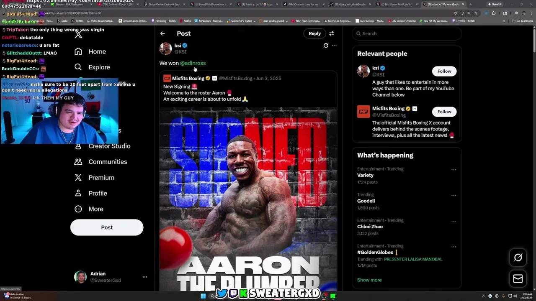This screenshot has height=301, width=536.
Task: Open more options for Goodell trend
Action: pos(454,195)
